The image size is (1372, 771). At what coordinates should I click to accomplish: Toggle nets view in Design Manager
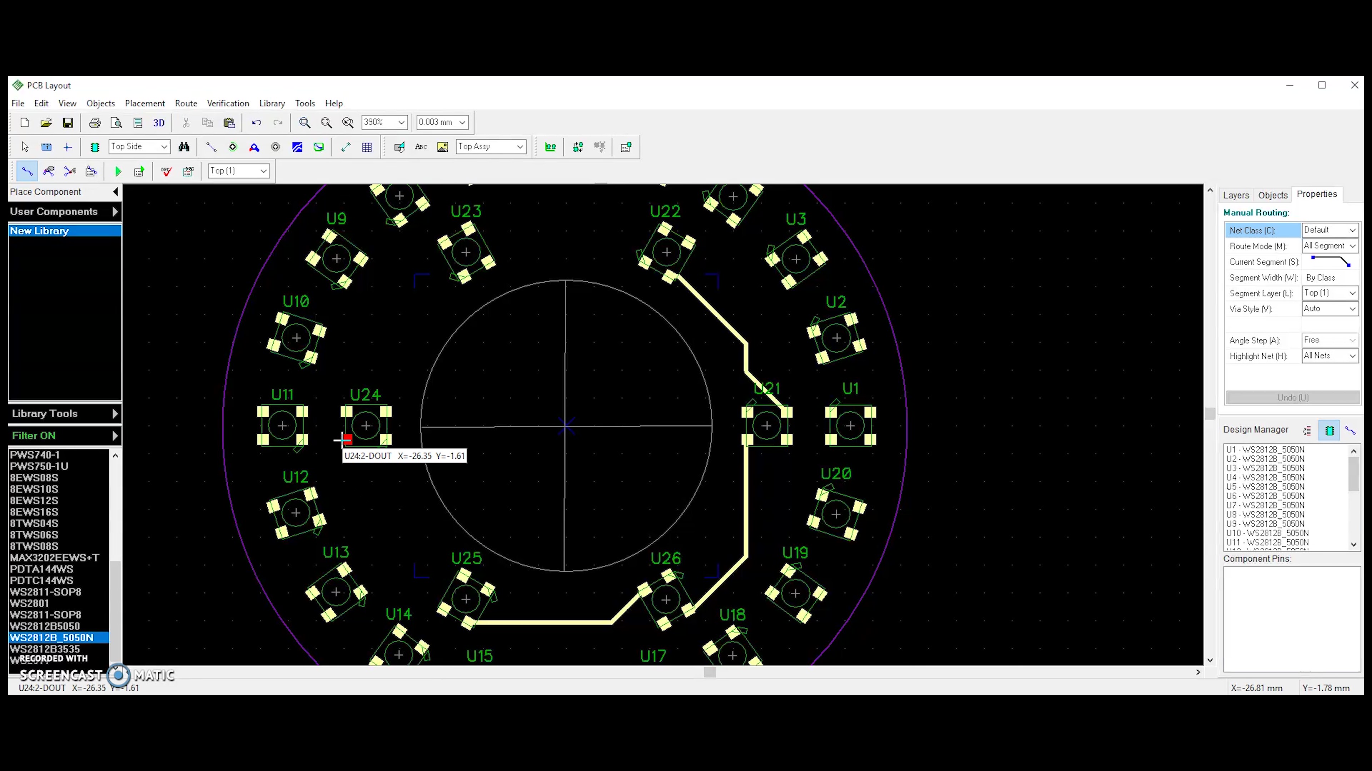tap(1350, 430)
